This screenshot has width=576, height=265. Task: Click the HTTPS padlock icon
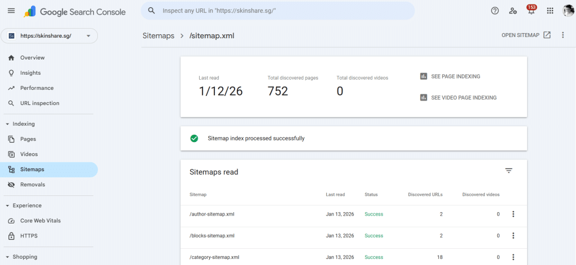click(x=11, y=236)
